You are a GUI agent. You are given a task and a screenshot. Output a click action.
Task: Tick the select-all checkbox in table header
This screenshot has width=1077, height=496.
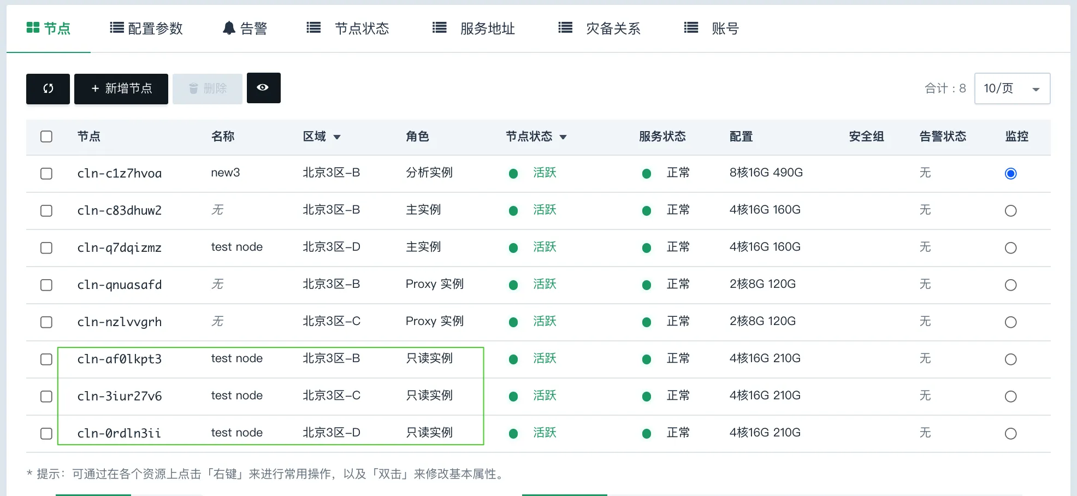point(46,137)
